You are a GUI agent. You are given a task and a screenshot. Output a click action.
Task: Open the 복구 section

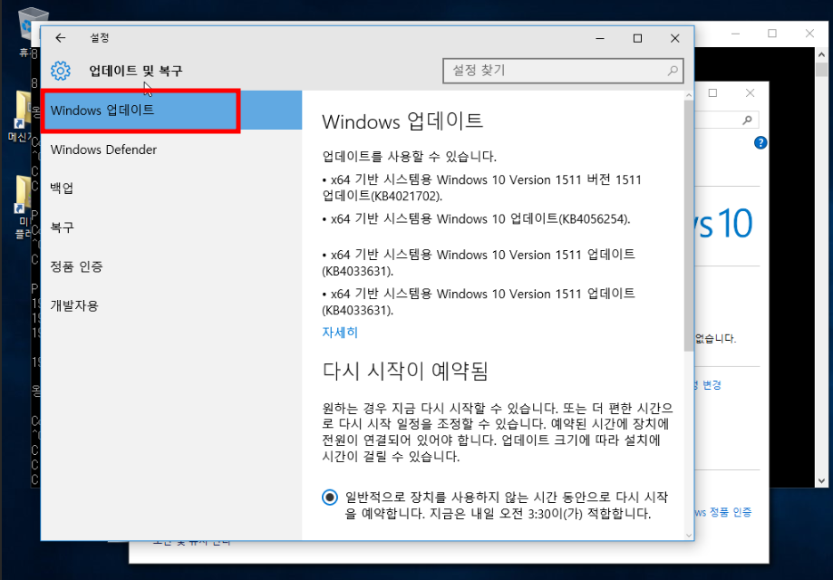point(171,227)
